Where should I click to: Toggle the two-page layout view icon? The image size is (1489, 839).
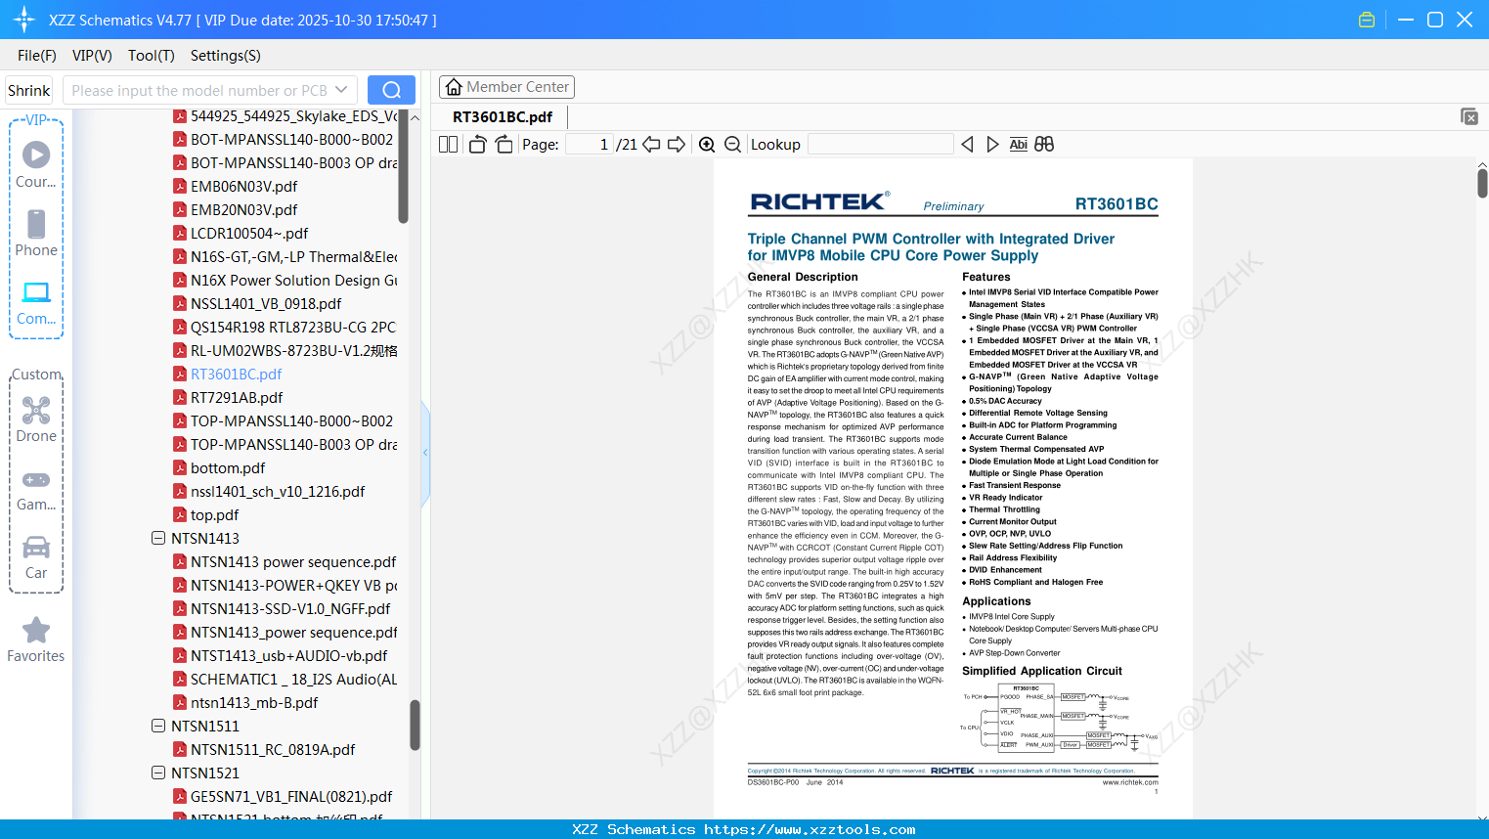[448, 145]
